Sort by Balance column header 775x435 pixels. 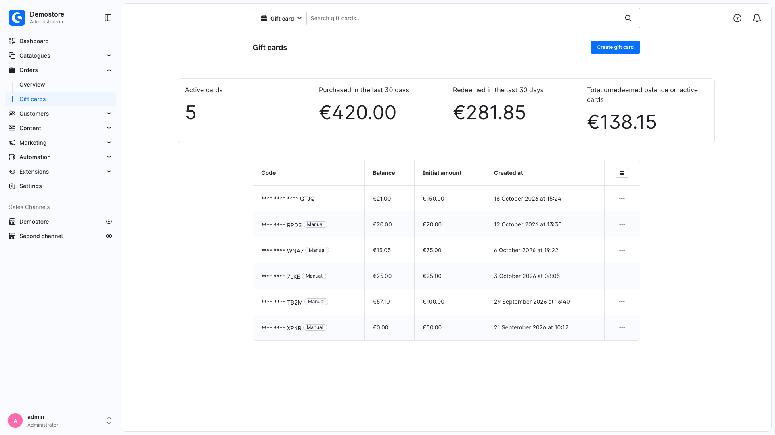(x=384, y=173)
